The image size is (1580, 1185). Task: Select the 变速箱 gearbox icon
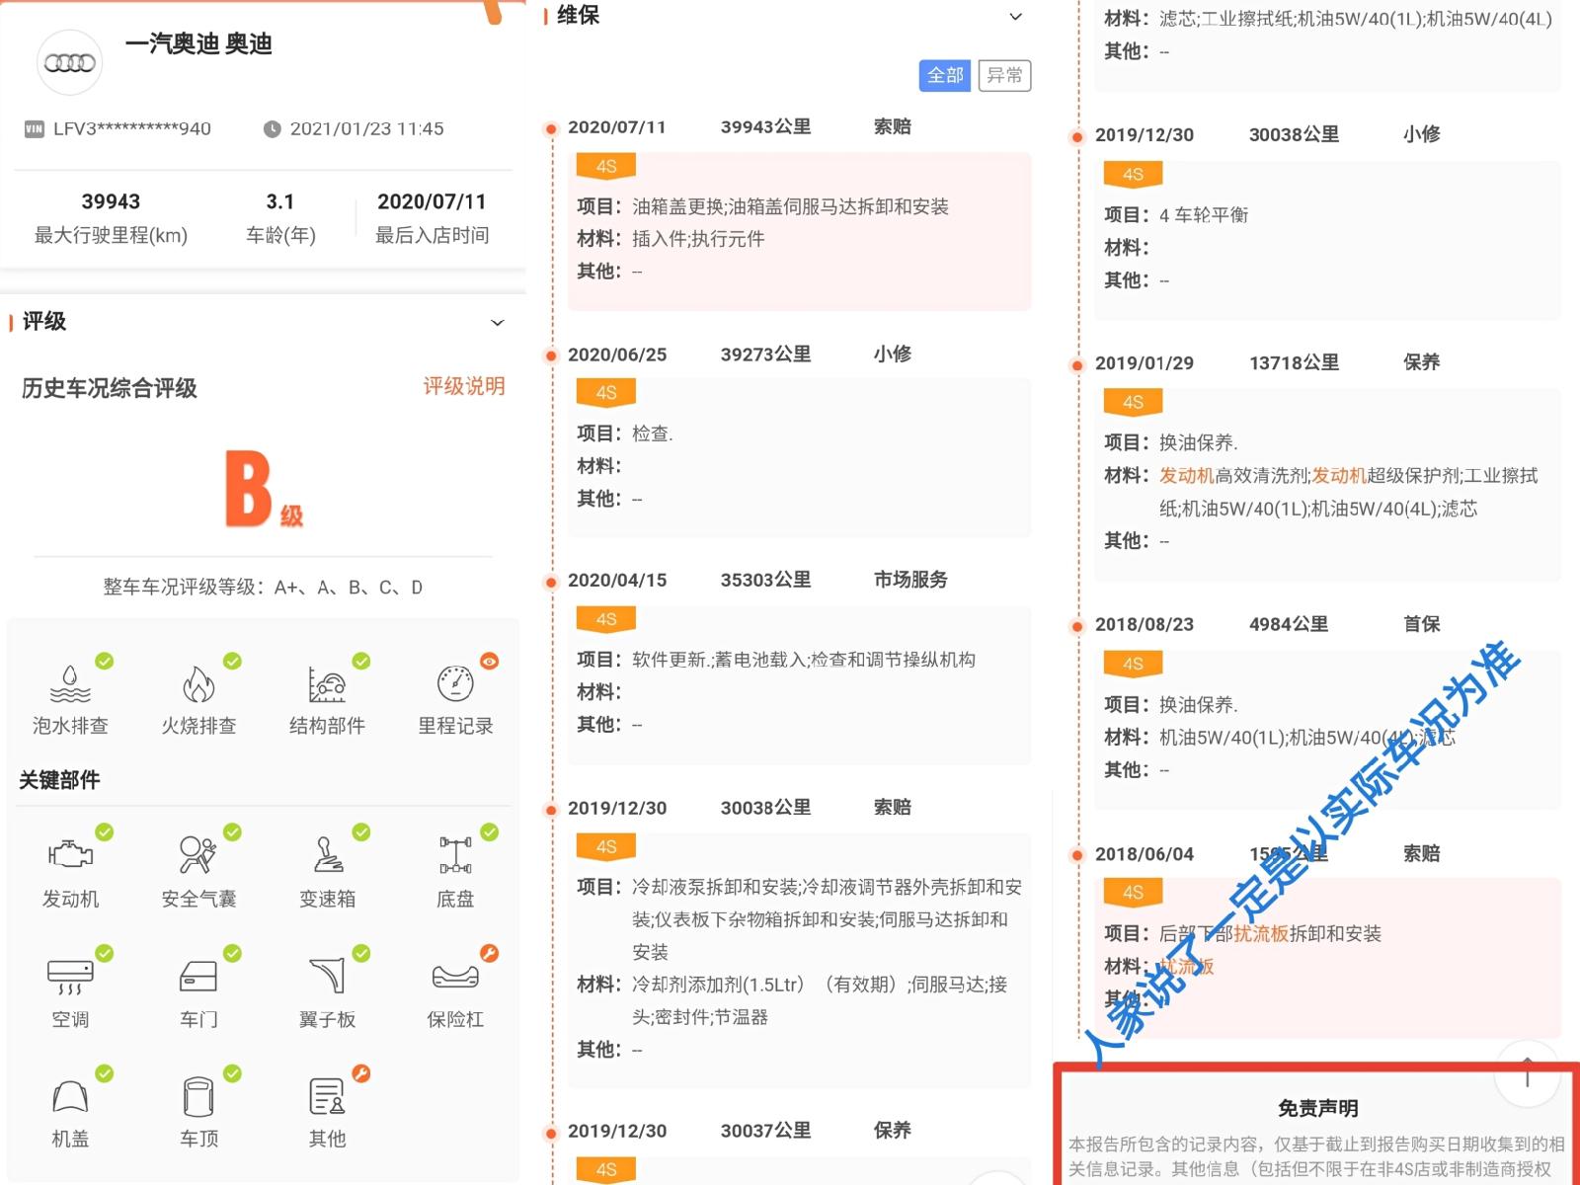tap(327, 854)
